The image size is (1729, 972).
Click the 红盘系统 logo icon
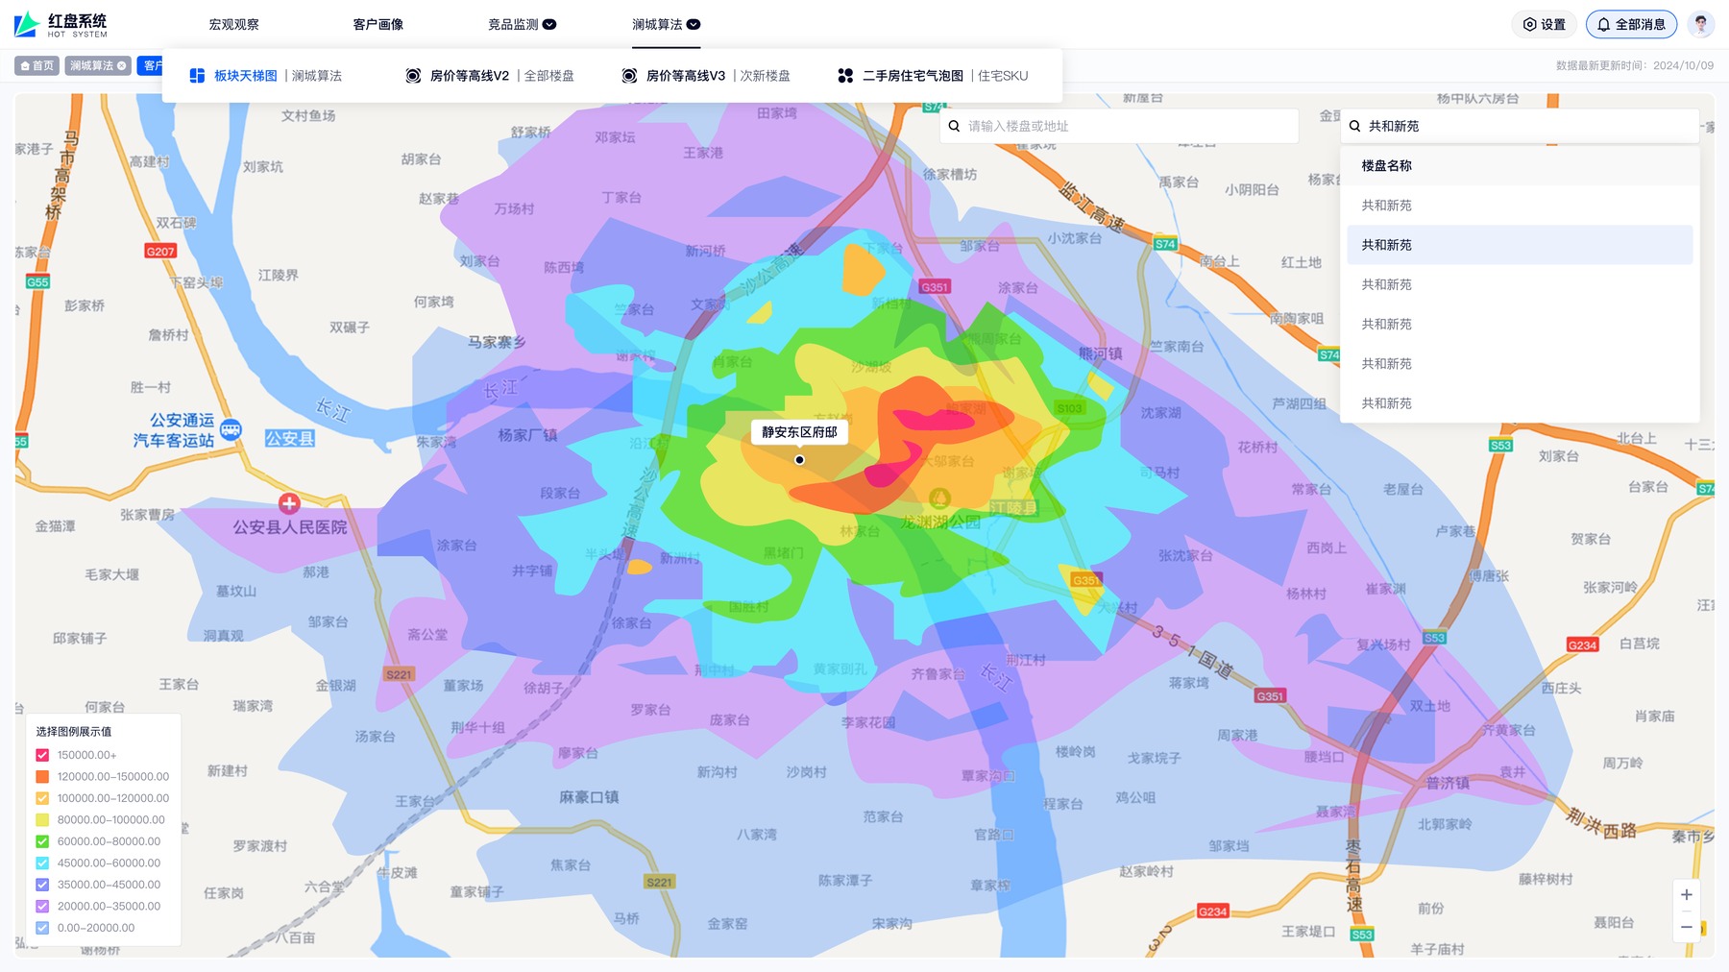tap(27, 24)
